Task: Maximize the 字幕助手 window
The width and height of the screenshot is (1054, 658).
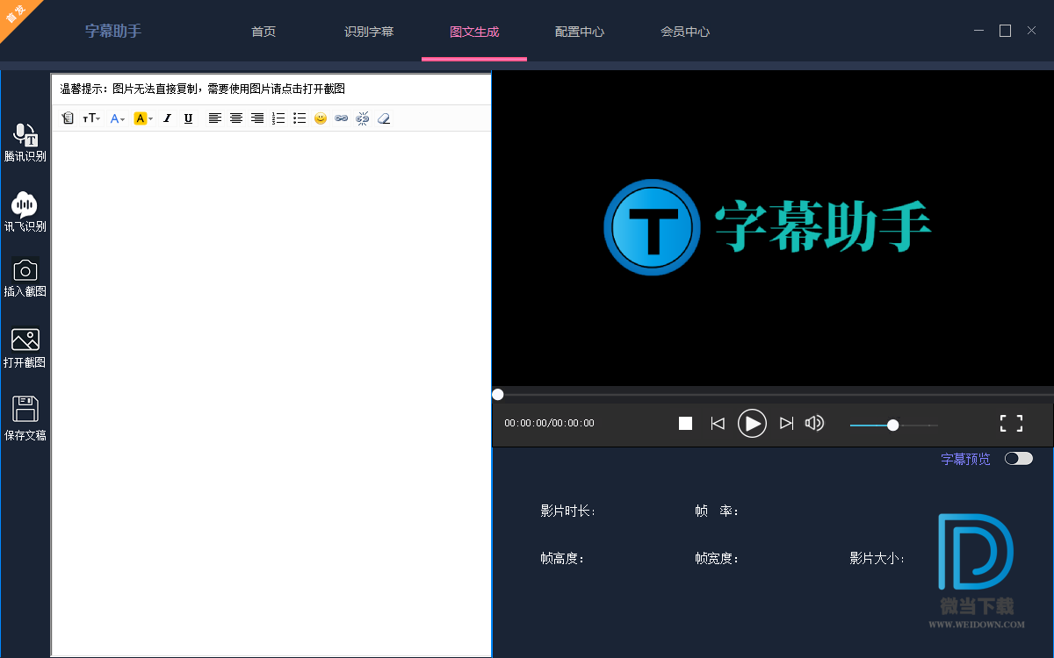Action: click(x=1006, y=31)
